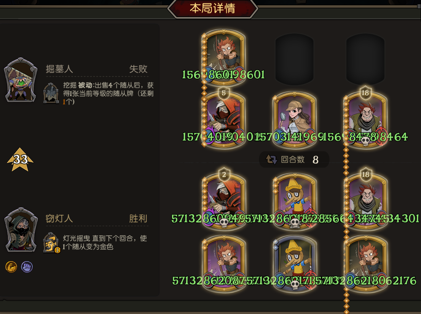Click the 本局详情 title banner
Screen dimensions: 421x314
pos(212,8)
